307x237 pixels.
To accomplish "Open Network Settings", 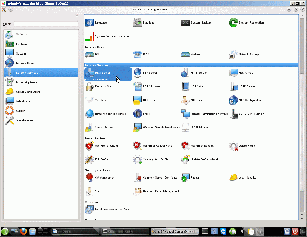I will (244, 55).
